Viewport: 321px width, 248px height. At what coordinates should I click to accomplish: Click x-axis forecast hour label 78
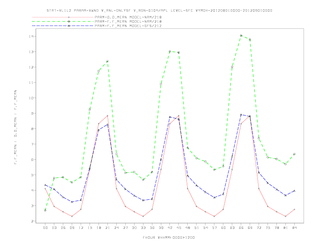point(277,228)
